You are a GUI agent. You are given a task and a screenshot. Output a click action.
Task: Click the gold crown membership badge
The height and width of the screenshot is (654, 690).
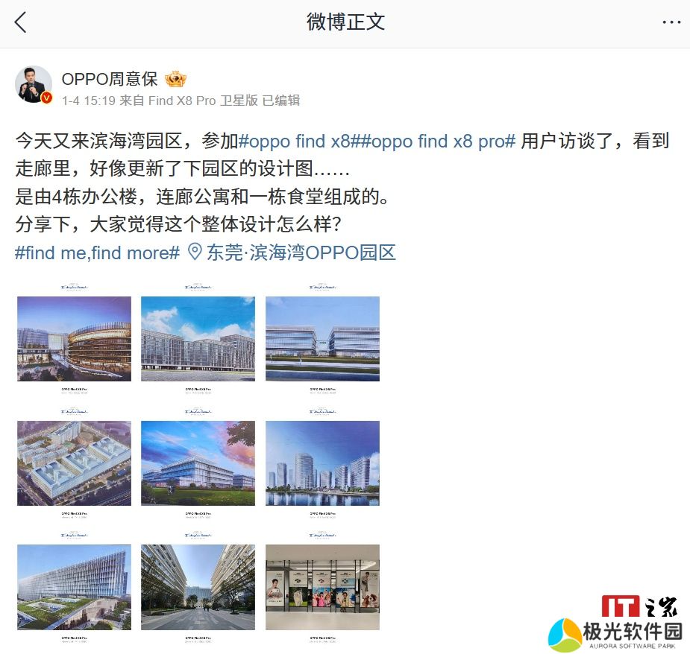pos(175,79)
